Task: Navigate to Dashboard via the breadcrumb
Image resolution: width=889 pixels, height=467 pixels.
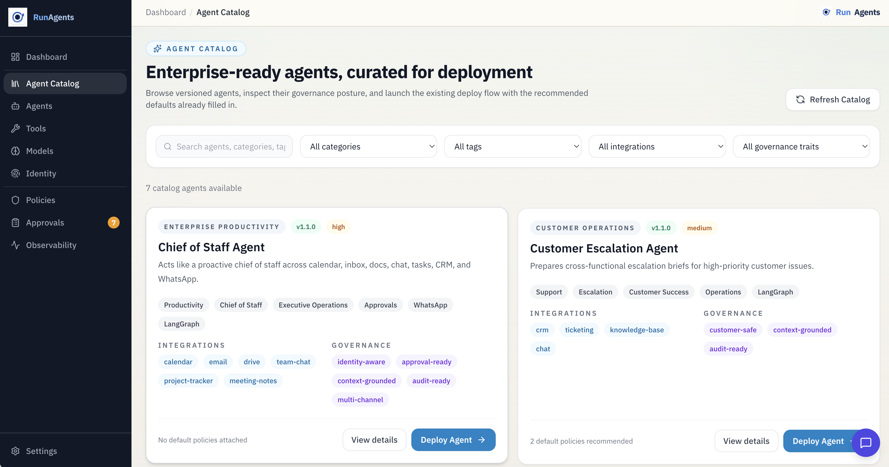Action: coord(166,12)
